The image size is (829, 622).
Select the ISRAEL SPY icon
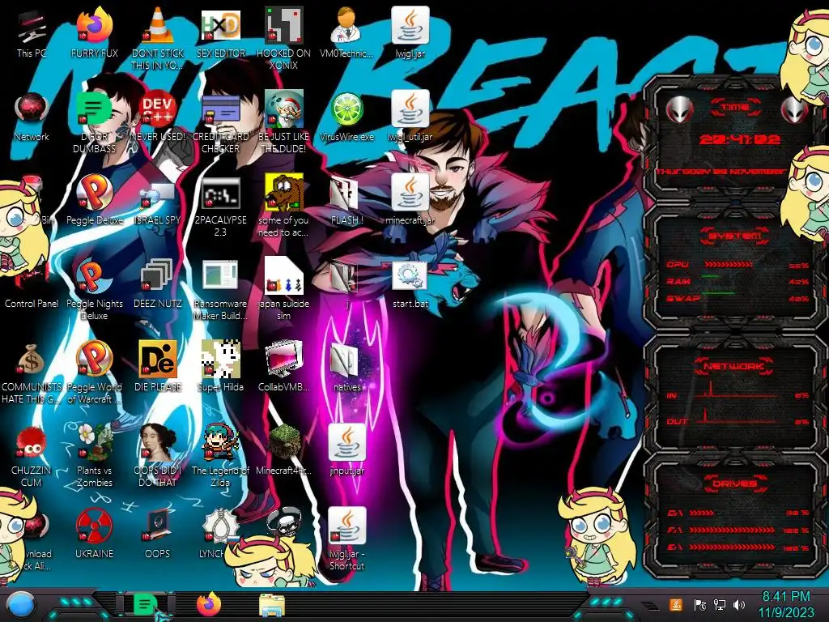tap(158, 194)
